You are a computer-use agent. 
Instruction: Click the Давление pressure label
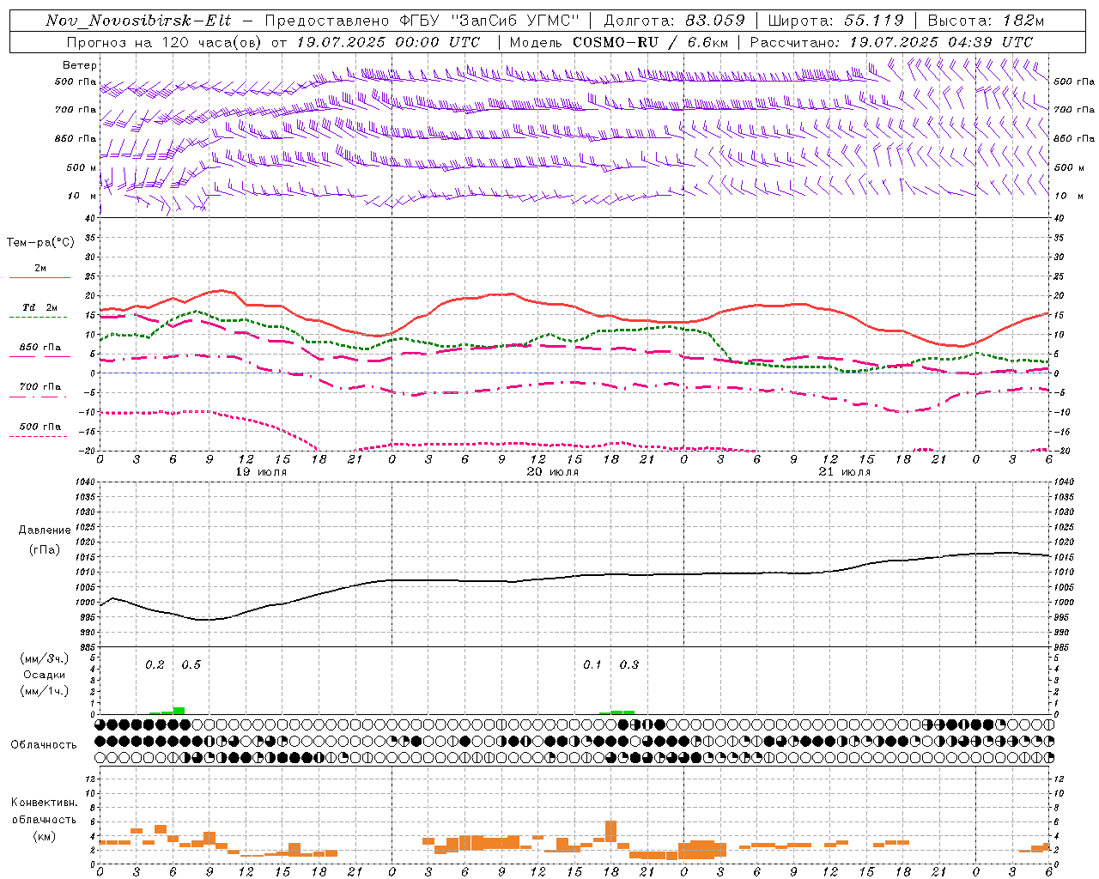pyautogui.click(x=45, y=530)
